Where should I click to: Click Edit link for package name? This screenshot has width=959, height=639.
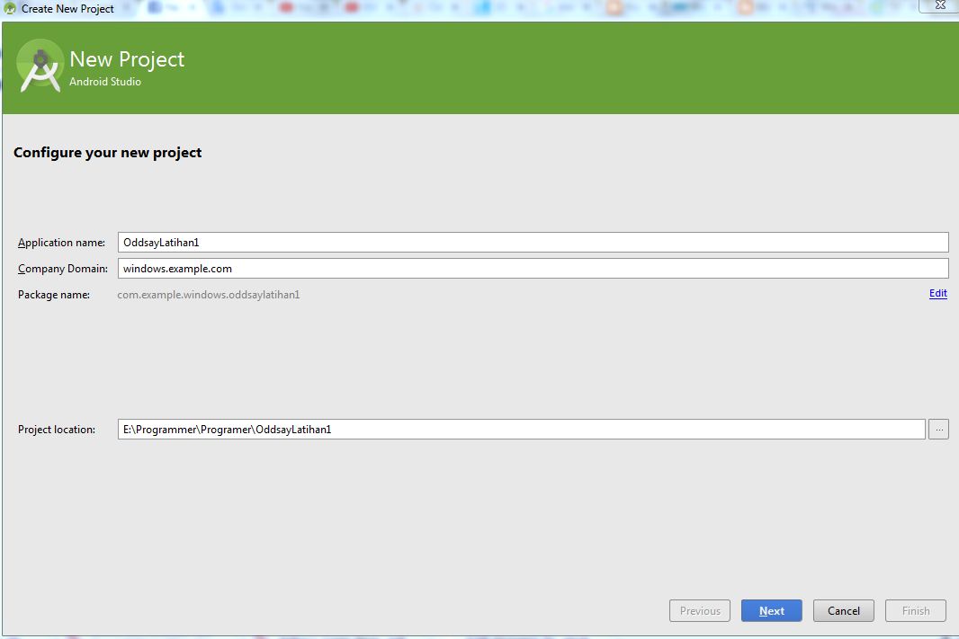(x=937, y=293)
